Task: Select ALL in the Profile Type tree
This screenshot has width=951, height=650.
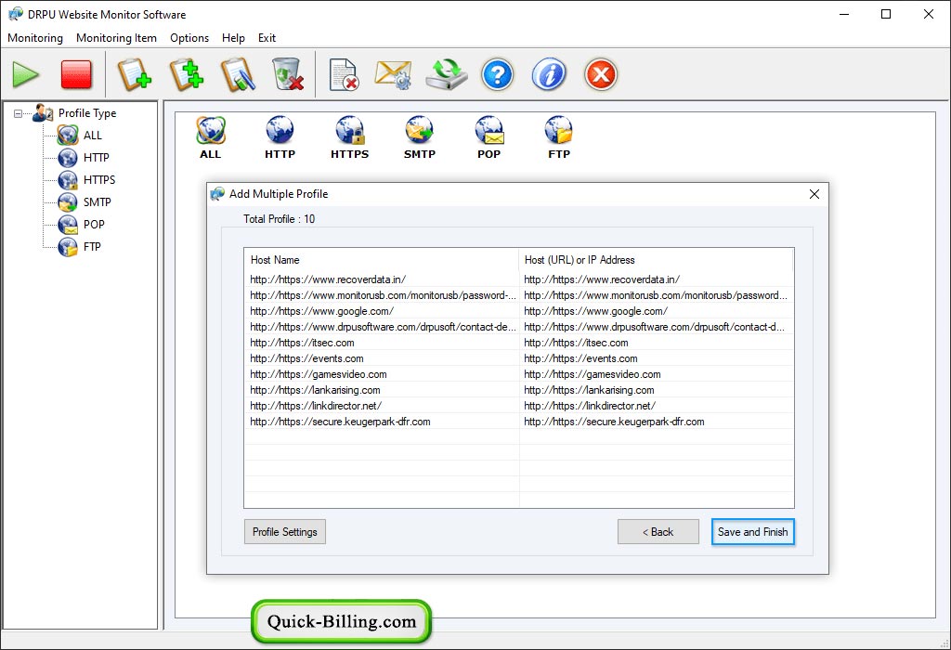Action: [92, 136]
